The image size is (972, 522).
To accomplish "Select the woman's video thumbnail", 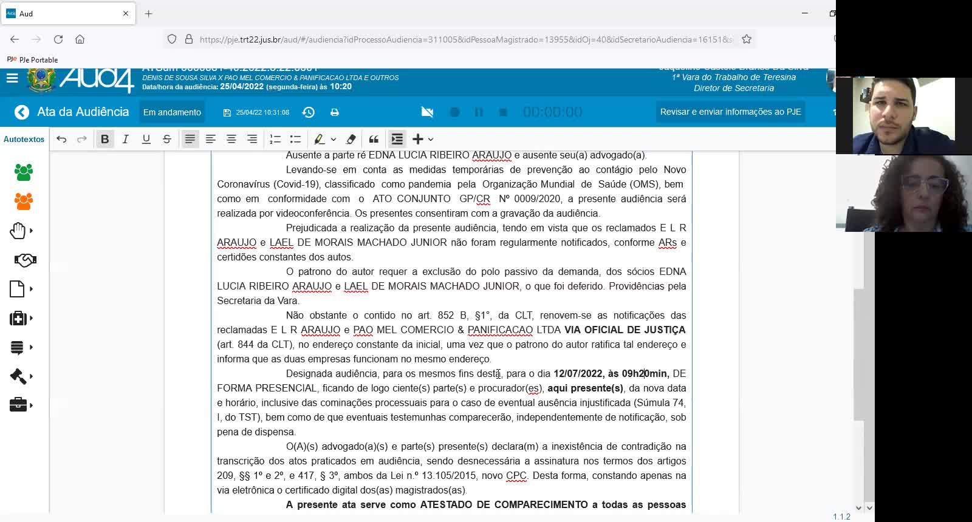I will [x=904, y=193].
